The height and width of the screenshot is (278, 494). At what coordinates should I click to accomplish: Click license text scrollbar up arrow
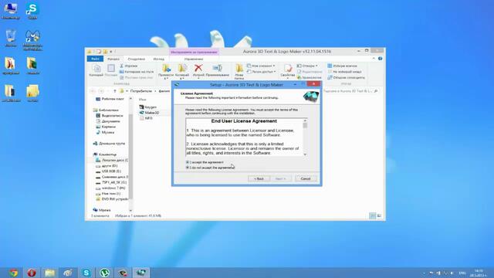coord(305,120)
